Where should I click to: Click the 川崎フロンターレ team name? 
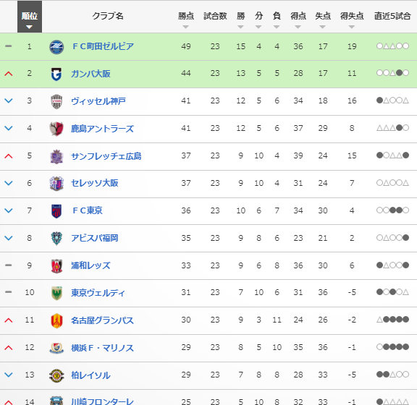pyautogui.click(x=102, y=401)
